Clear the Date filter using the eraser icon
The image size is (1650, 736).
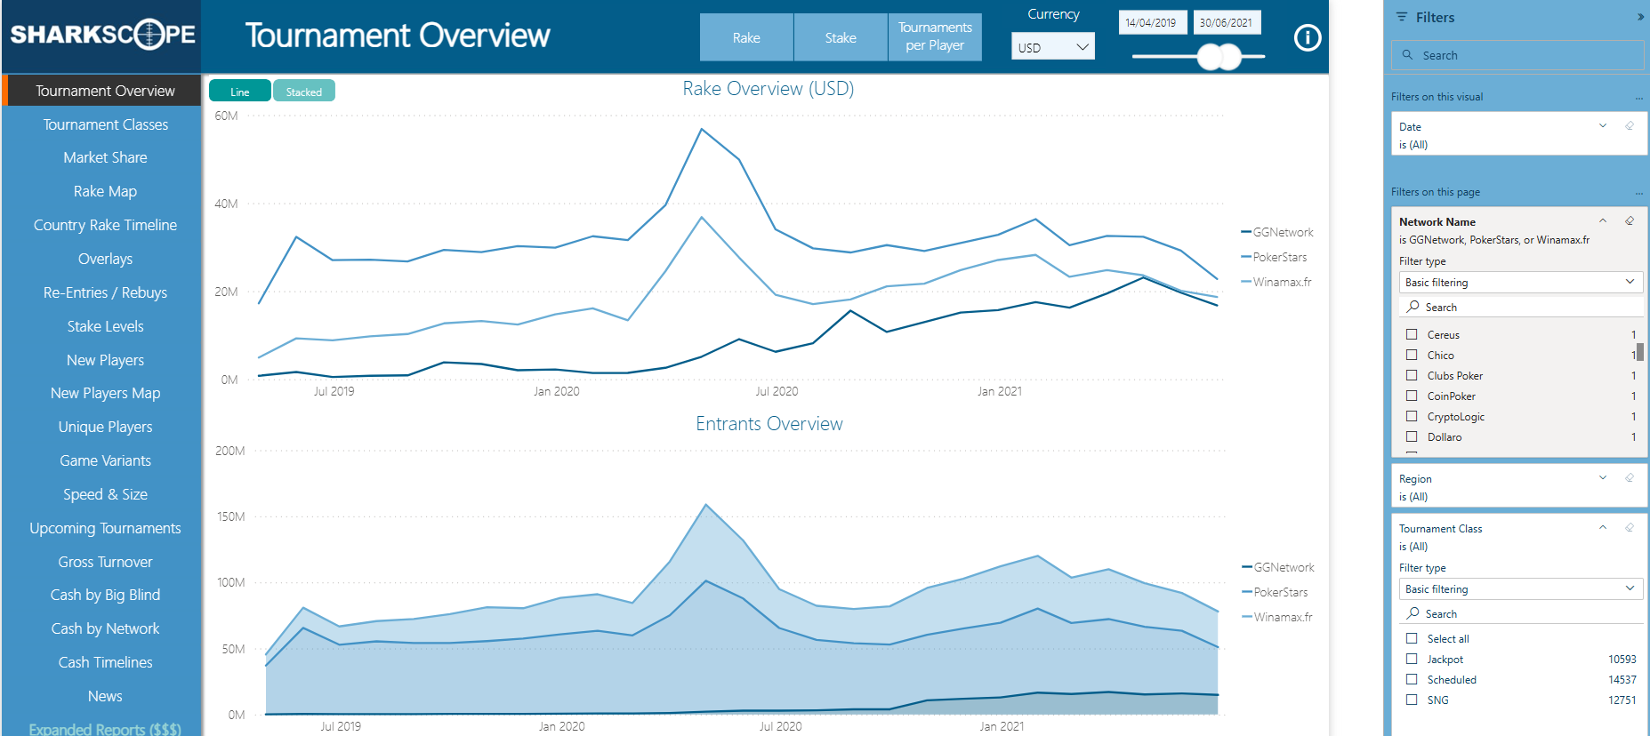[x=1629, y=126]
